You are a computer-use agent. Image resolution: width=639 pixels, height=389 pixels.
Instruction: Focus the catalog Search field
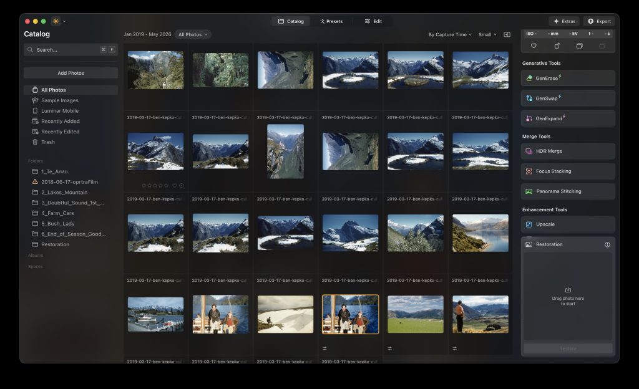[71, 50]
